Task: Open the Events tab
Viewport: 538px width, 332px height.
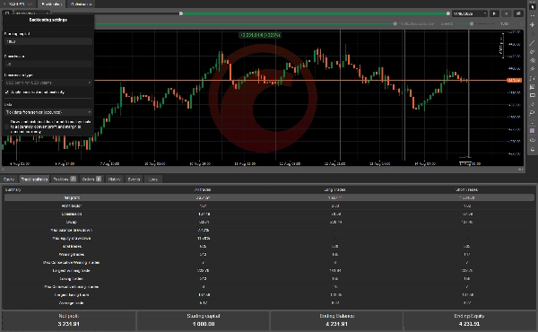Action: (x=134, y=179)
